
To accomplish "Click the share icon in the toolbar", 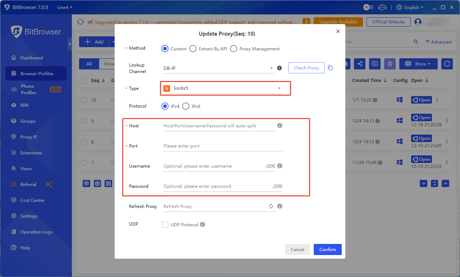I will click(x=359, y=64).
